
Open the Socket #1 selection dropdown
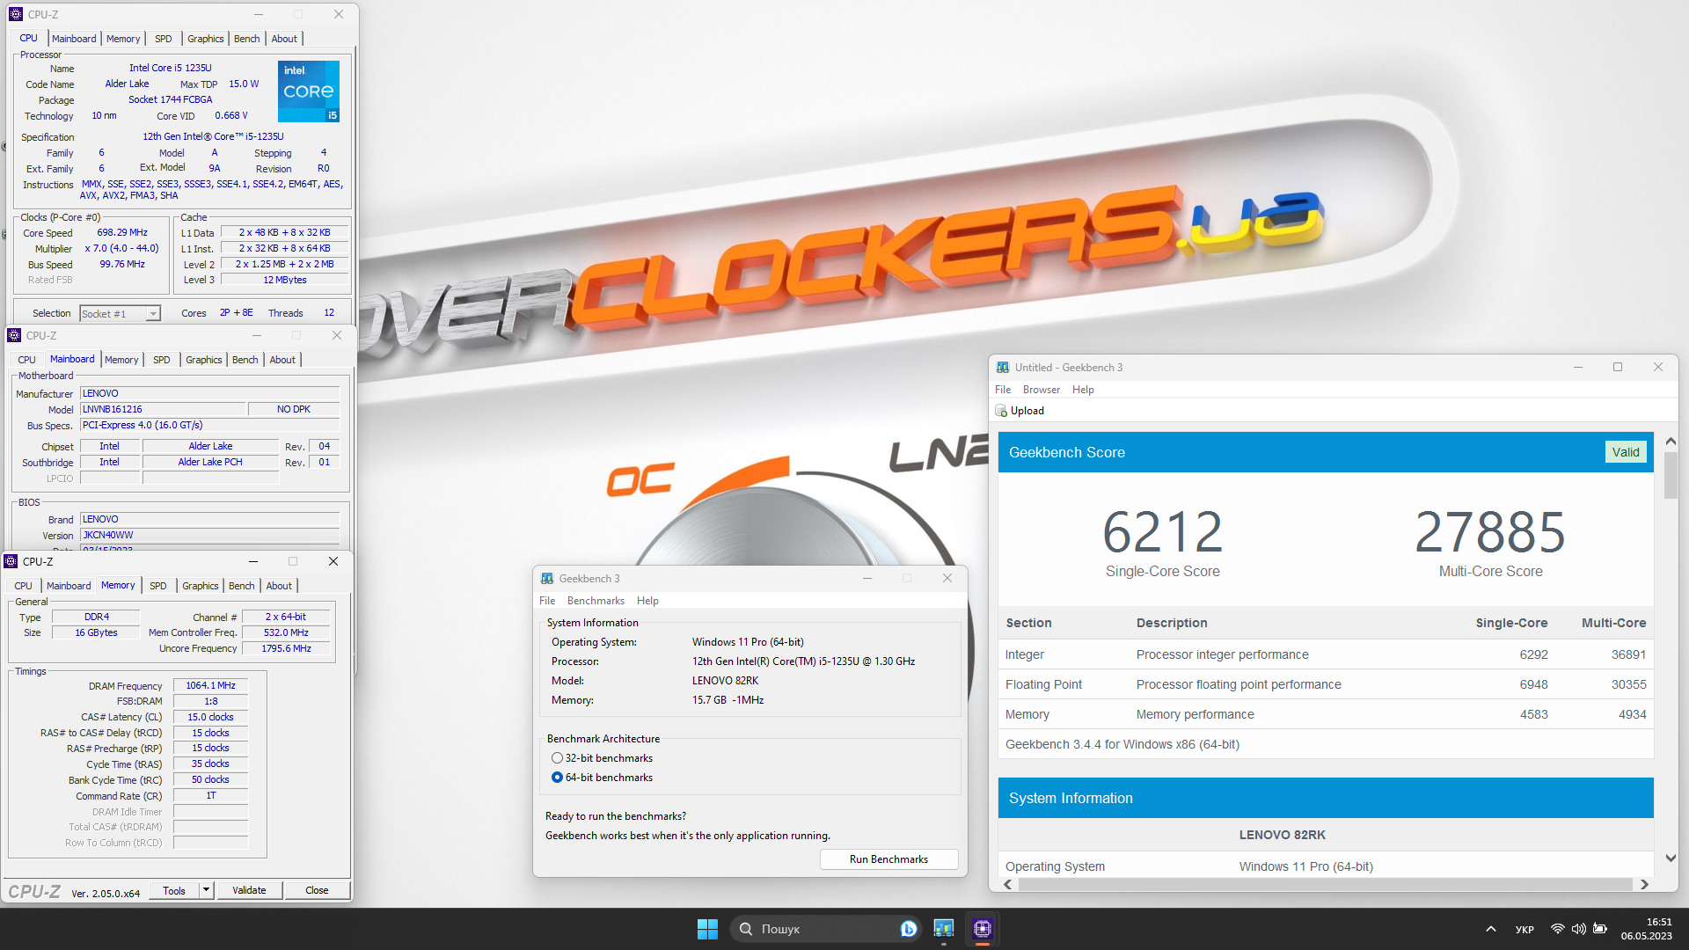coord(153,314)
